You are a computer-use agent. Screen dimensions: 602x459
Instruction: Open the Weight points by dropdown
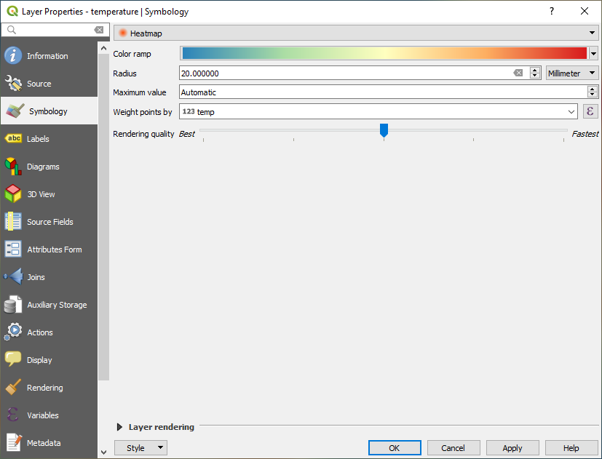click(x=379, y=112)
